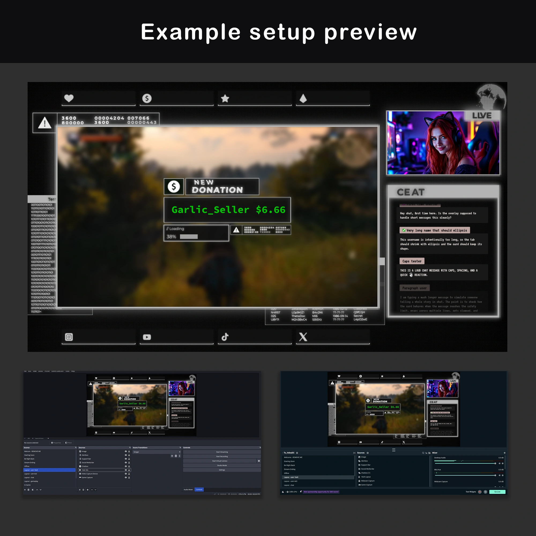
Task: Switch to Audio Mixer tab in OBS
Action: 188,490
